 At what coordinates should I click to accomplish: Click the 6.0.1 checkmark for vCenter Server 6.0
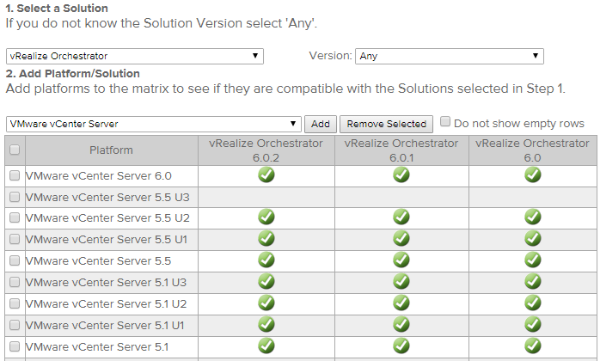(401, 175)
